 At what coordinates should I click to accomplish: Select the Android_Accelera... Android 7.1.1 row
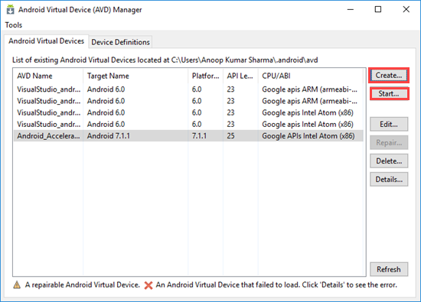[188, 136]
